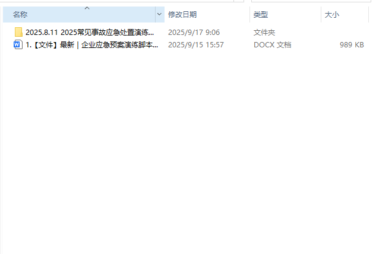
Task: Click the date 2025/9/17 9:06
Action: tap(194, 32)
